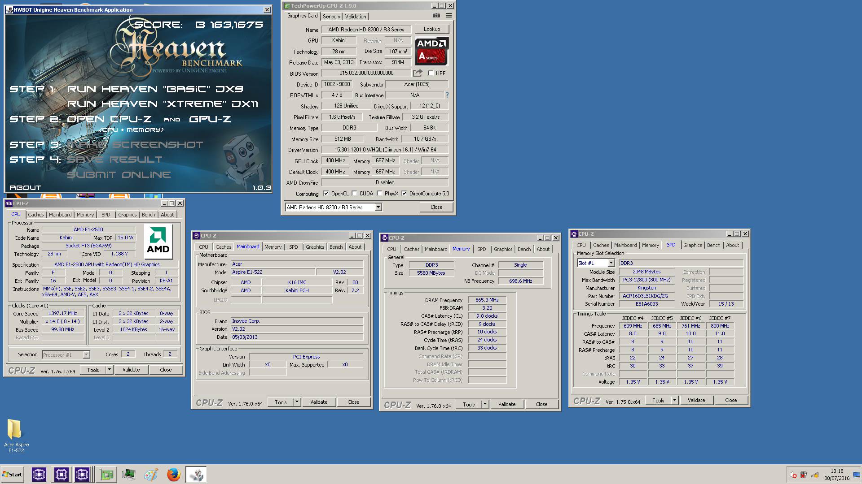Toggle the DirectCompute 5.0 checkbox
Viewport: 862px width, 484px height.
404,194
